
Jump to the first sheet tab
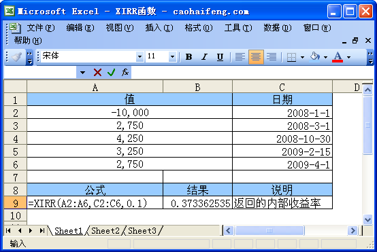[x=8, y=231]
